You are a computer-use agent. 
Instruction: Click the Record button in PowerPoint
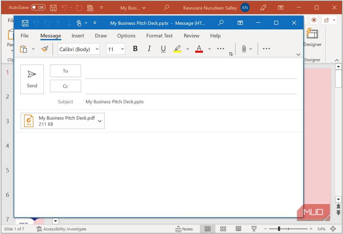pos(314,20)
